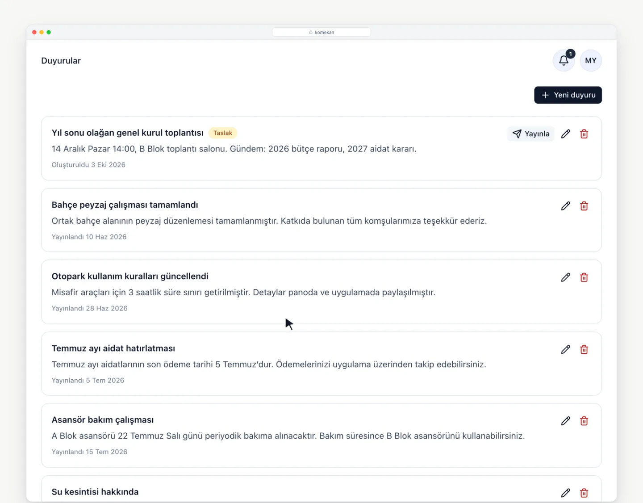643x503 pixels.
Task: Edit the Yıl sonu olağan genel kurul announcement
Action: pos(566,134)
